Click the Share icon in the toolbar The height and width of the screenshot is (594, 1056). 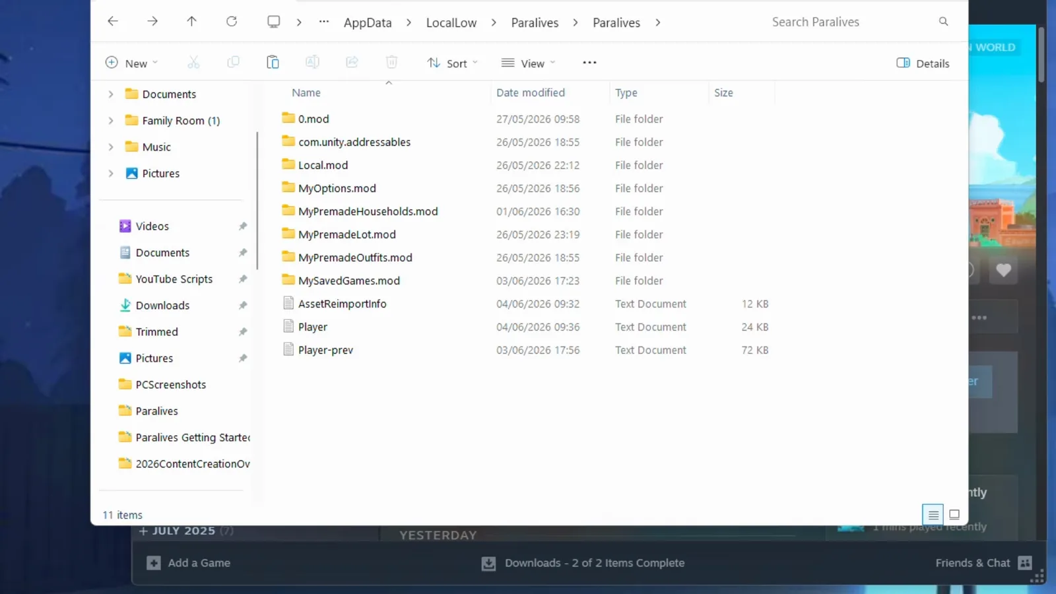pos(352,63)
